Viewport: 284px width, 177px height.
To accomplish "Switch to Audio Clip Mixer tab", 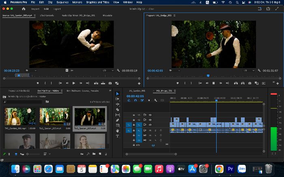I will coord(78,15).
